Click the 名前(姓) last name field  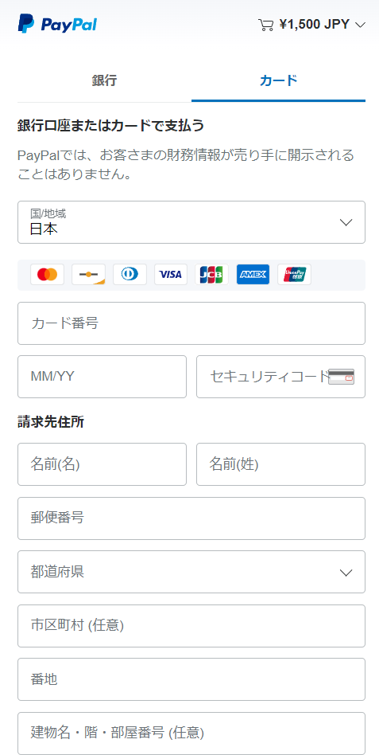(x=280, y=464)
